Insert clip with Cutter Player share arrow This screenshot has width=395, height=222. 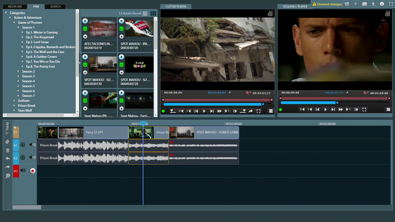point(251,111)
